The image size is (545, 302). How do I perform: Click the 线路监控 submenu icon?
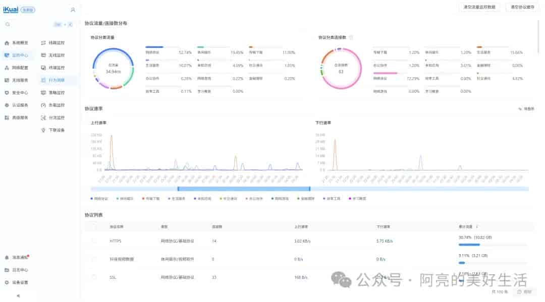43,43
